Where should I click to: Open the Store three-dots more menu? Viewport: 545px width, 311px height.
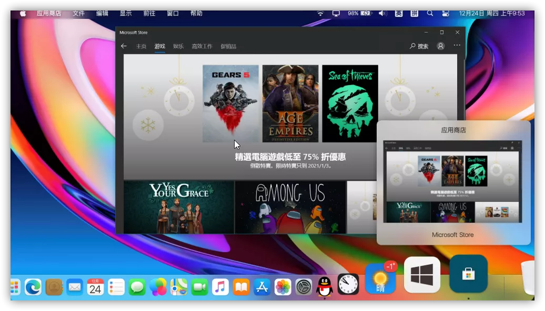point(457,45)
